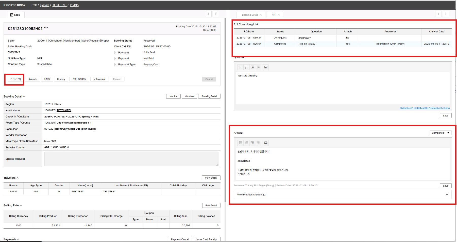Expand View Previous Answers (2)
Image resolution: width=457 pixels, height=242 pixels.
tap(342, 195)
